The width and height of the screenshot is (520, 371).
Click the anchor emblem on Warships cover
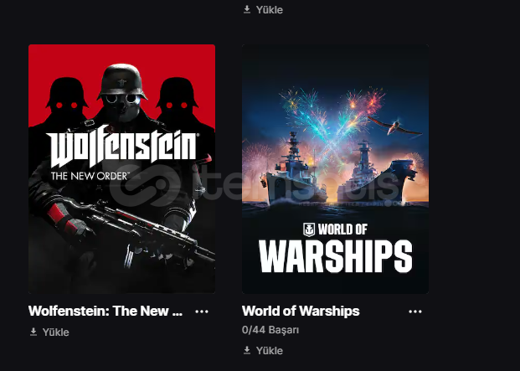click(x=309, y=229)
